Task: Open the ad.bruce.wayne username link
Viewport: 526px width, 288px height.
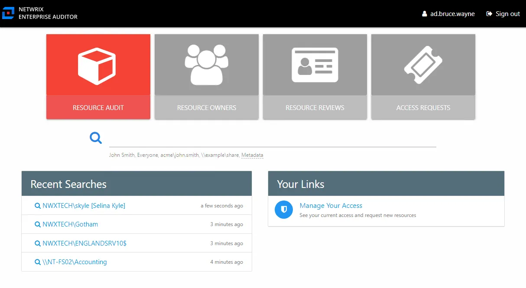Action: 452,14
